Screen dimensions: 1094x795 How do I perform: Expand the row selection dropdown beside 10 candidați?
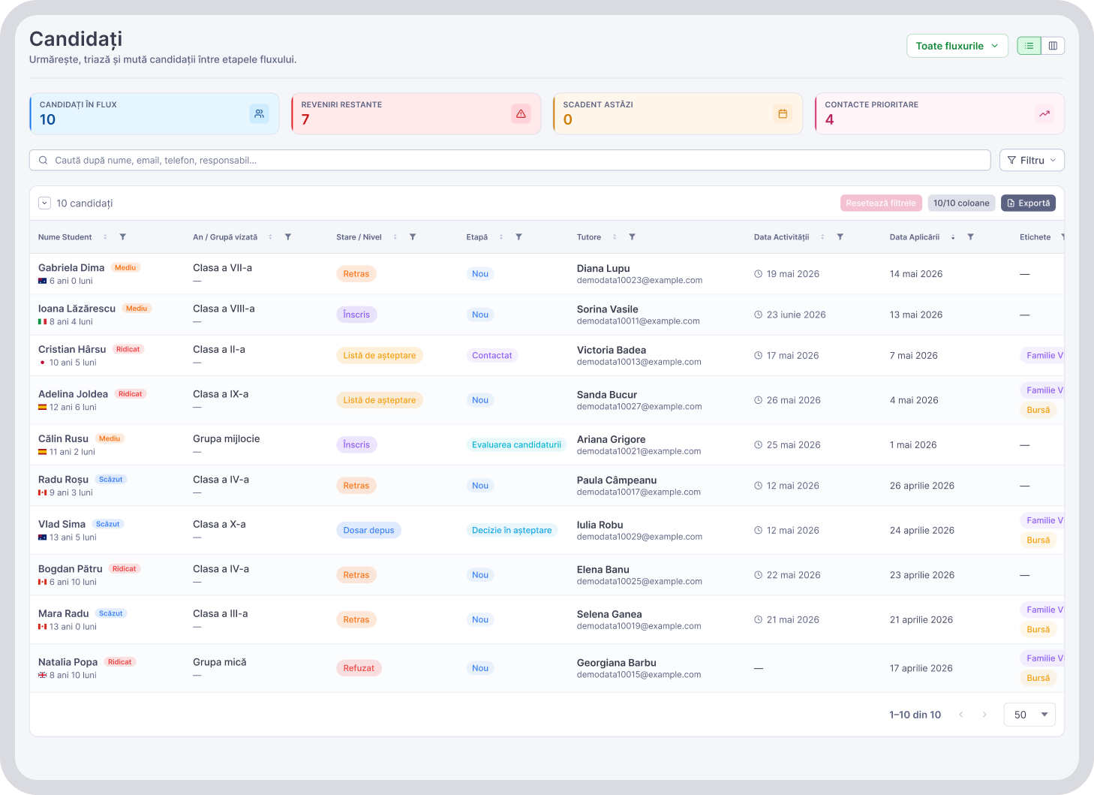[x=44, y=203]
